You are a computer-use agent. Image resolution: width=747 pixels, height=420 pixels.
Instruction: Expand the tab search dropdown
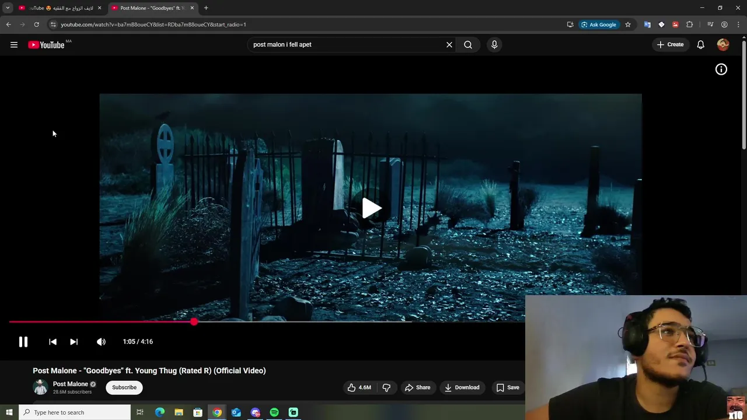[x=8, y=8]
